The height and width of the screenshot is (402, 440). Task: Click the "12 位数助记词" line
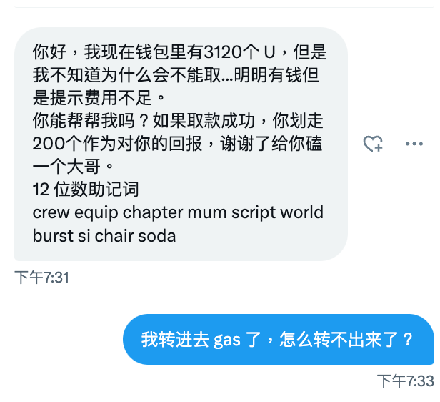click(86, 190)
